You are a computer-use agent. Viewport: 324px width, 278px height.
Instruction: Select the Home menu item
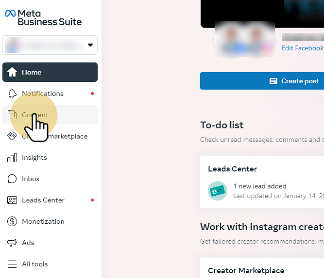[50, 72]
